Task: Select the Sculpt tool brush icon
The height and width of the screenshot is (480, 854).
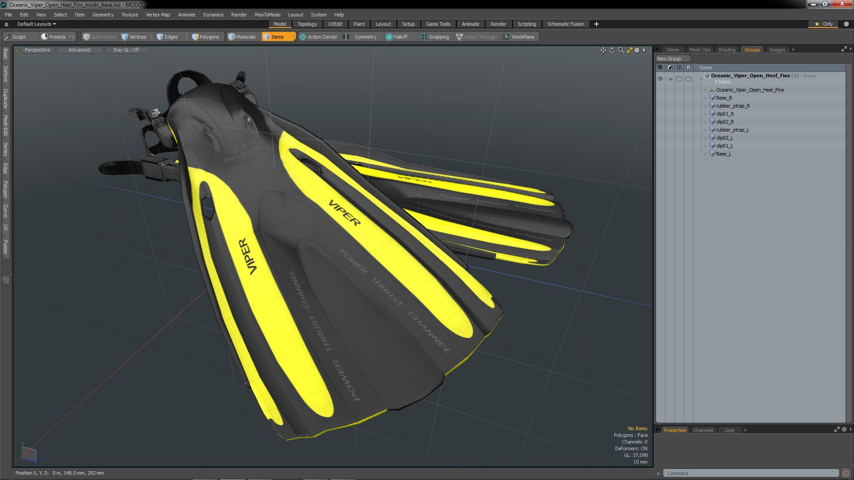Action: pyautogui.click(x=7, y=37)
